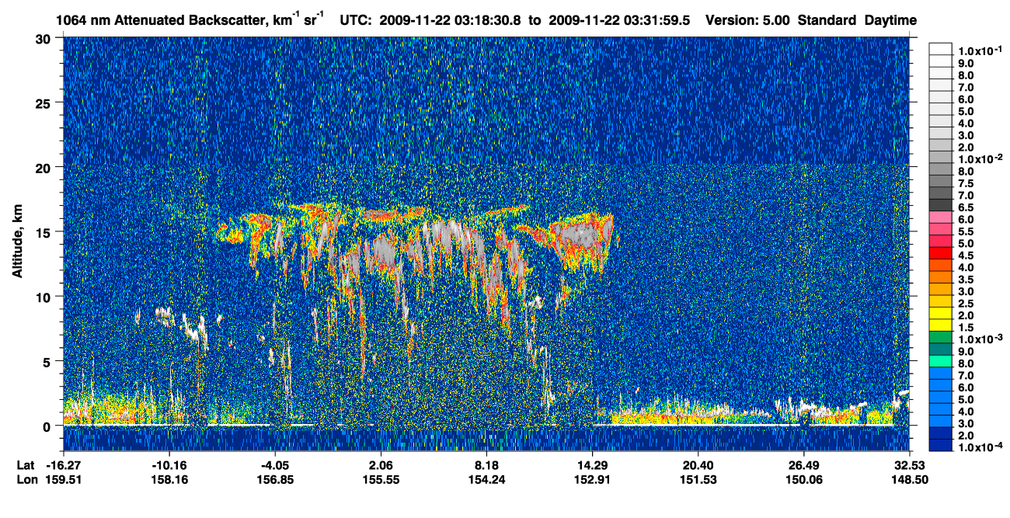Viewport: 1010px width, 518px height.
Task: Click the longitude value '152.91'
Action: (x=592, y=479)
